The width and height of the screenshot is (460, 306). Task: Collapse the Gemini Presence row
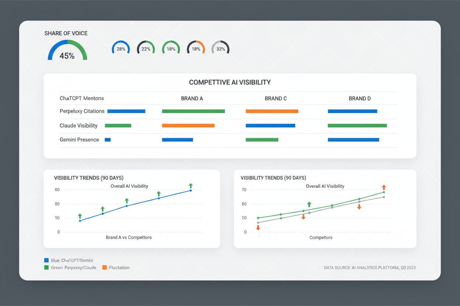pyautogui.click(x=79, y=140)
